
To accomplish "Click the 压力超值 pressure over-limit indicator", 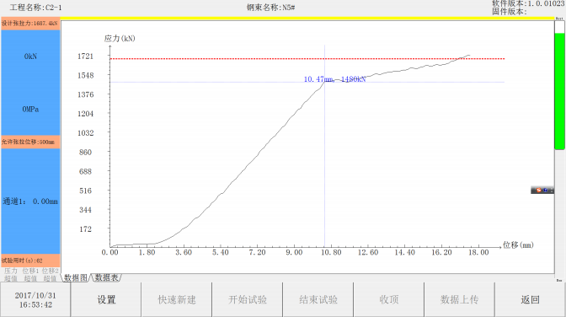I will (11, 275).
